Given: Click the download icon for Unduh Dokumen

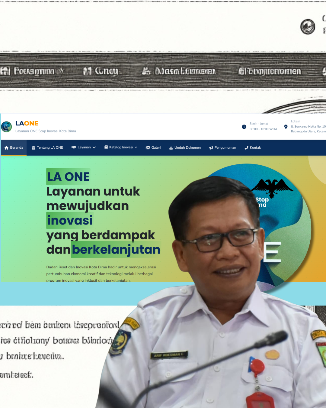Looking at the screenshot, I should coord(171,148).
